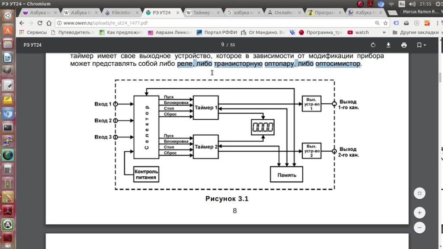Open the Портал РФФИ bookmark
This screenshot has width=443, height=249.
pyautogui.click(x=217, y=32)
